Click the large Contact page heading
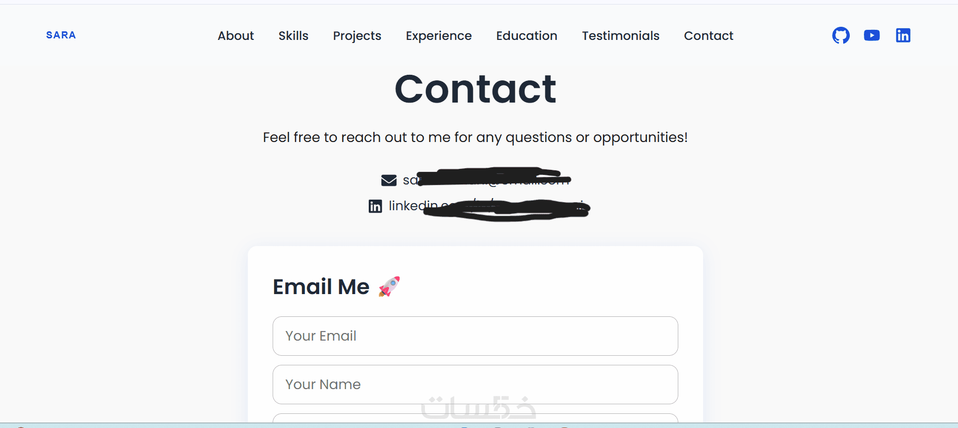Image resolution: width=958 pixels, height=428 pixels. pyautogui.click(x=475, y=89)
